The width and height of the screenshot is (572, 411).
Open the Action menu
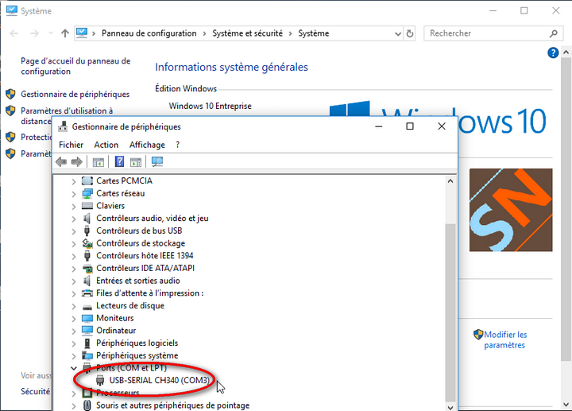(x=106, y=145)
